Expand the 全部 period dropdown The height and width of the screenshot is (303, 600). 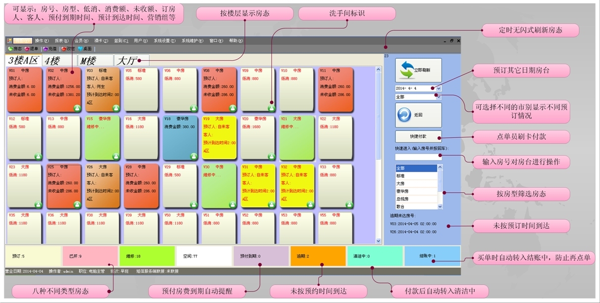click(439, 97)
